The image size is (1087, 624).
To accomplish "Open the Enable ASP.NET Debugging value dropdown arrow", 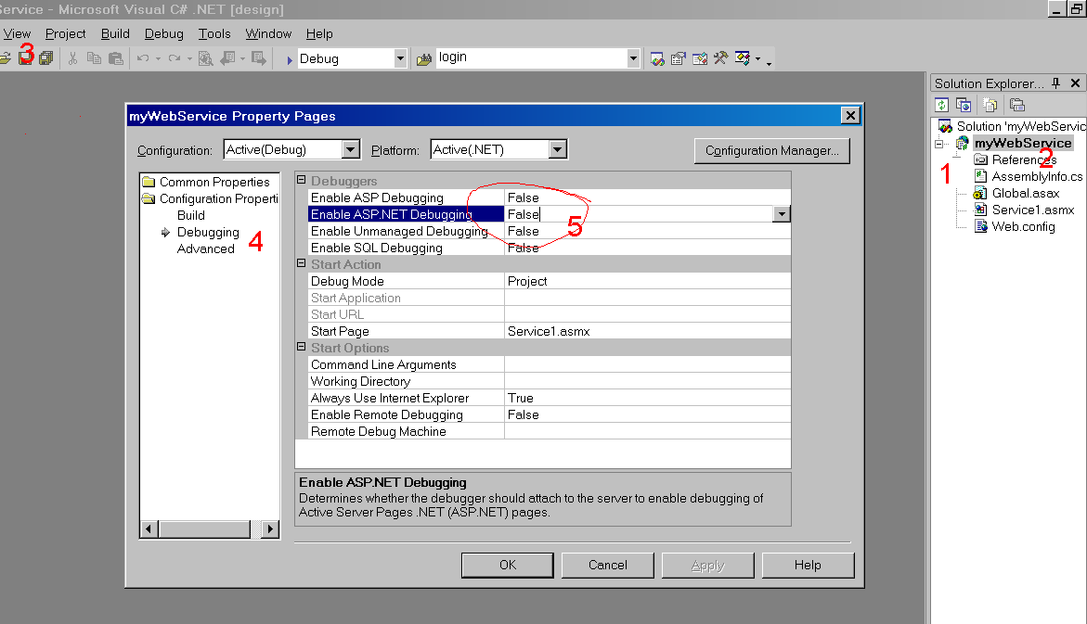I will point(782,215).
